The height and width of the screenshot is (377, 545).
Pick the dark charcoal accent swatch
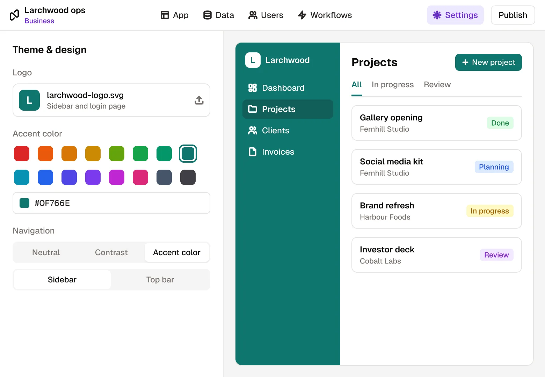click(188, 177)
